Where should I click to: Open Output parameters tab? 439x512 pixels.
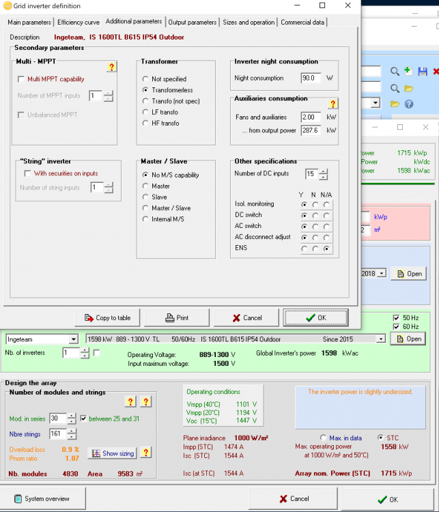pyautogui.click(x=192, y=23)
